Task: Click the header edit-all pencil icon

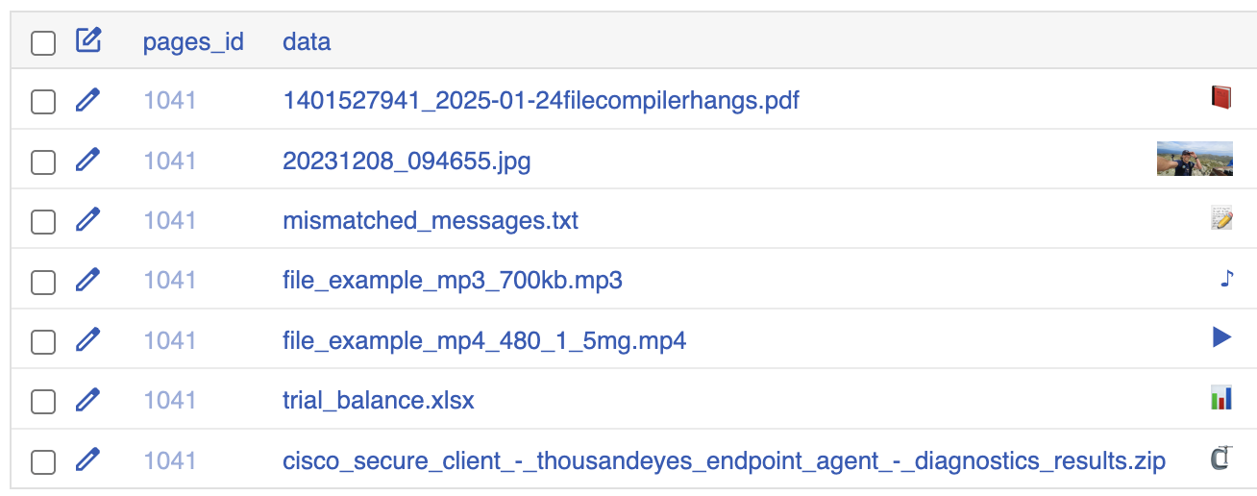Action: click(88, 40)
